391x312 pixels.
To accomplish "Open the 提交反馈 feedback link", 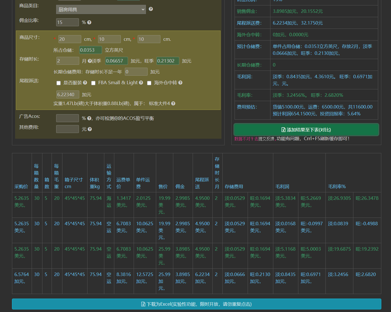I will 266,139.
